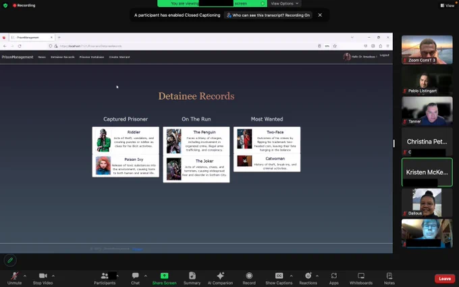The width and height of the screenshot is (459, 287).
Task: Select Kristen McKe... participant tile
Action: click(x=427, y=172)
